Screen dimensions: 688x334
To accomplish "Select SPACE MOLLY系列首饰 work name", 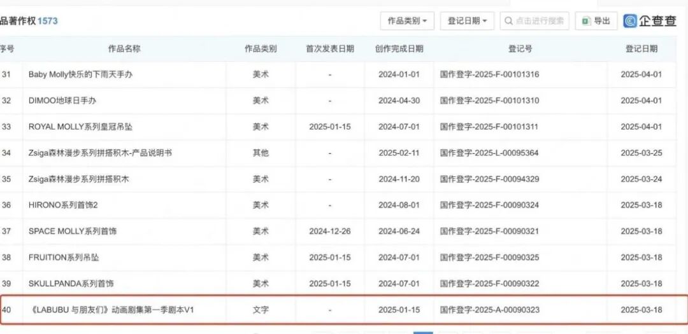I will click(x=73, y=231).
